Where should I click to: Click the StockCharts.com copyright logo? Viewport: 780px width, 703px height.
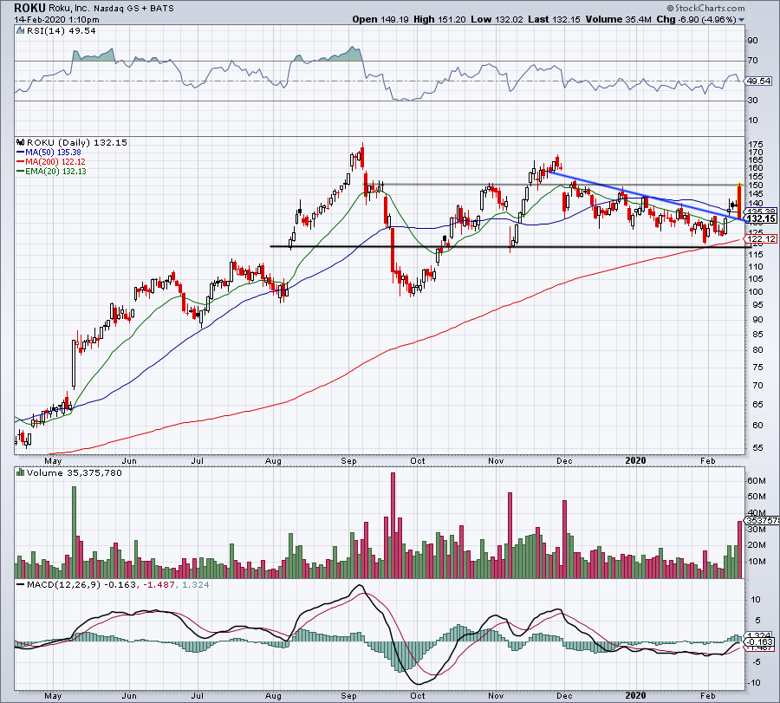(706, 8)
